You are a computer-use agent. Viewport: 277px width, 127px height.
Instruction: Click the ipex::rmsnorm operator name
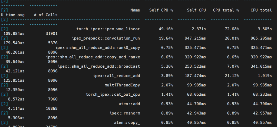pos(125,113)
